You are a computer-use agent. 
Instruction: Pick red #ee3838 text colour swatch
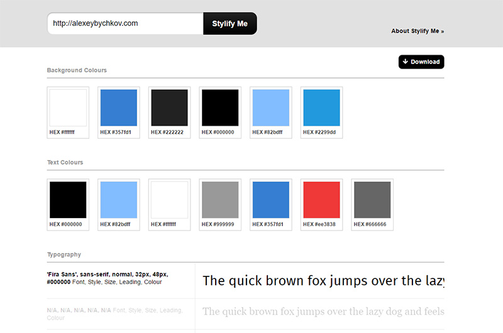coord(322,200)
